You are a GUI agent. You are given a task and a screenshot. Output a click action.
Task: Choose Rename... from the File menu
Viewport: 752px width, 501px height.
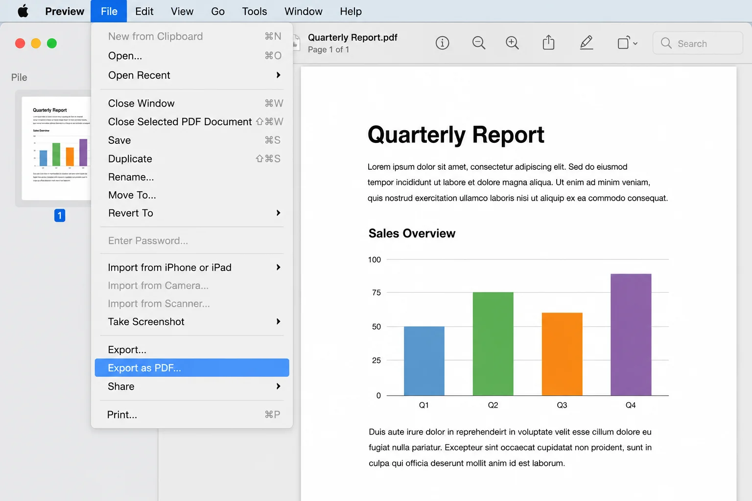pyautogui.click(x=192, y=177)
